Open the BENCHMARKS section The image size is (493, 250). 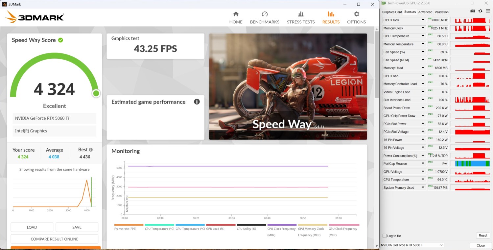click(x=265, y=18)
